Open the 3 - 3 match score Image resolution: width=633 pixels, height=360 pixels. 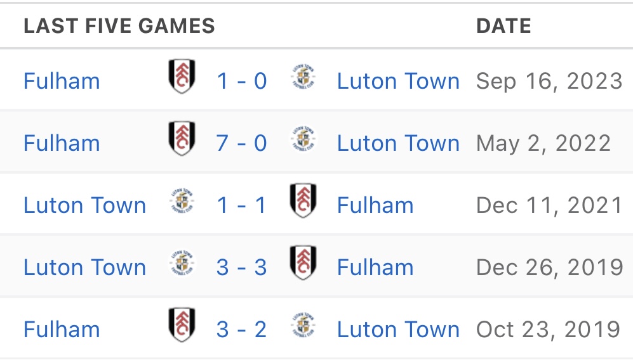pos(241,267)
